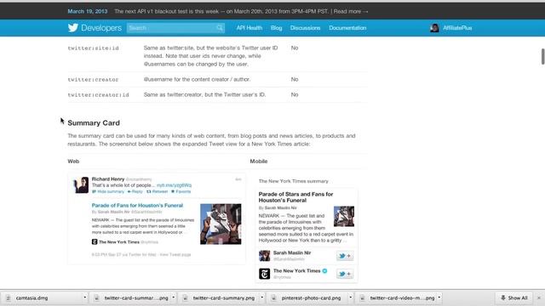Click small NYT logo in web card footer
Screen dimensions: 545x306
(x=95, y=241)
